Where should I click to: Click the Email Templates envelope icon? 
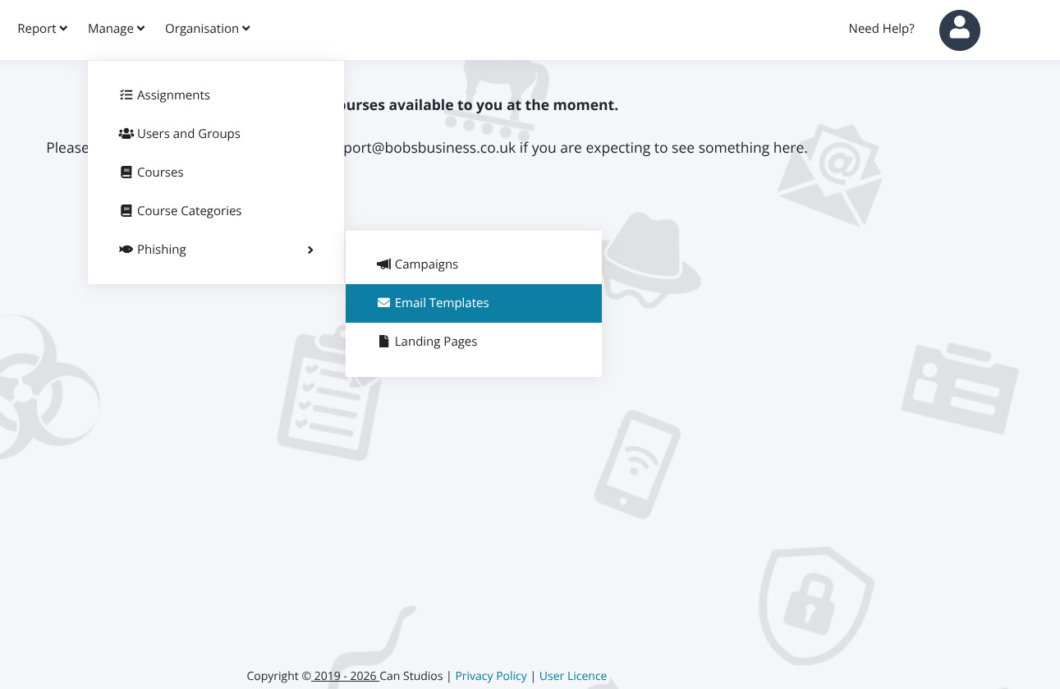pos(383,303)
